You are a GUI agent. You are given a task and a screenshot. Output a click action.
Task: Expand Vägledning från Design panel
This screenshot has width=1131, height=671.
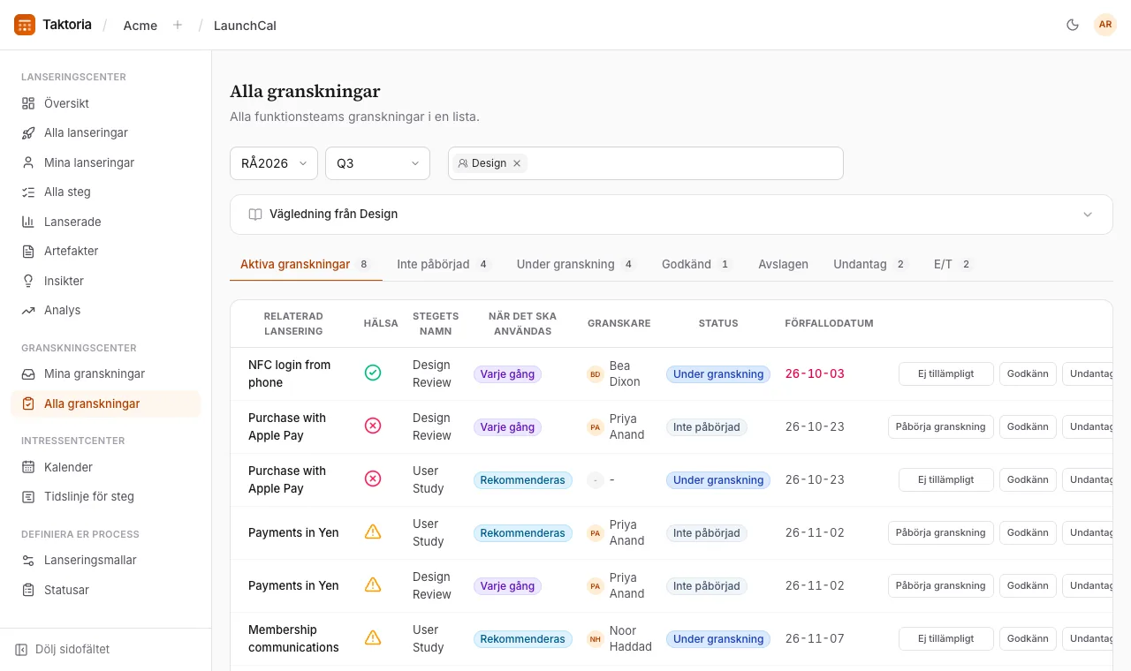672,215
